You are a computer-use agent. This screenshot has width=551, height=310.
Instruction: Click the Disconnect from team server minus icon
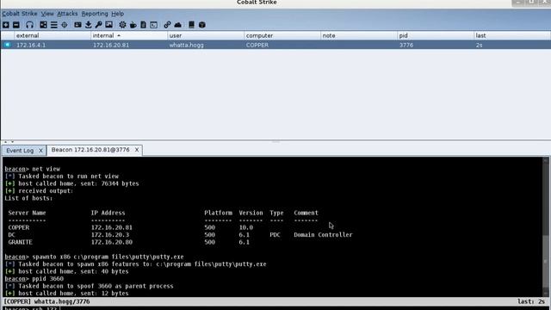click(16, 25)
